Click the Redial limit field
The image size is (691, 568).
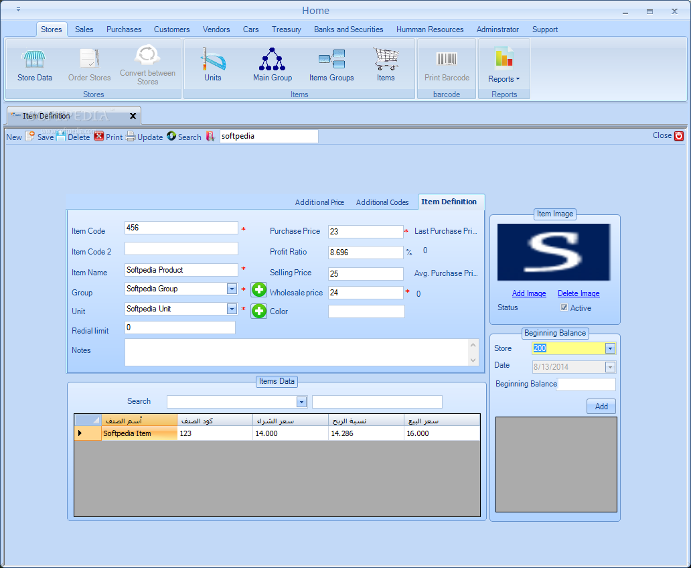(x=180, y=328)
